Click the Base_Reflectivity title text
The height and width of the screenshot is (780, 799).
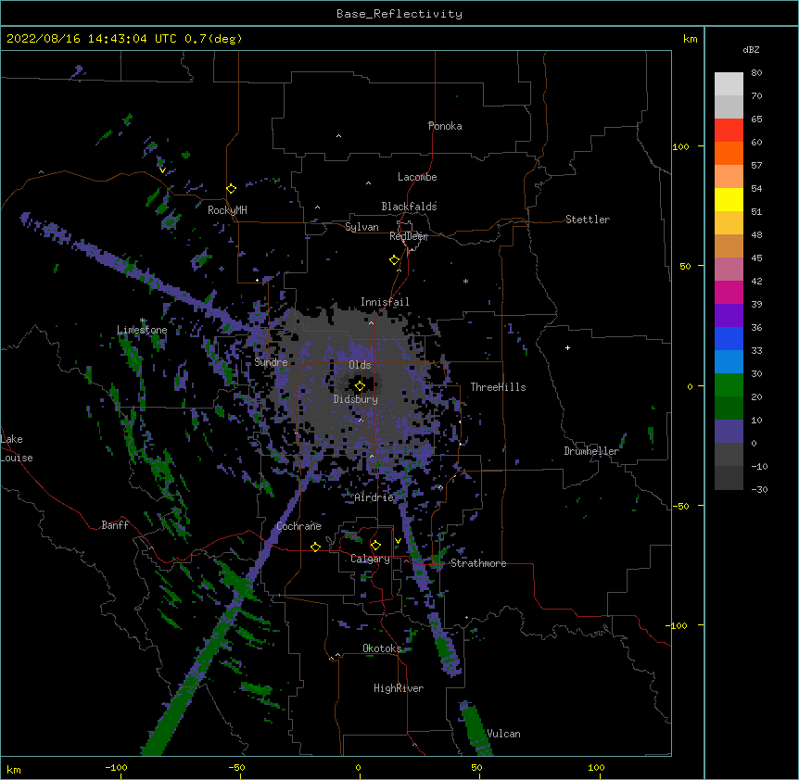click(399, 14)
